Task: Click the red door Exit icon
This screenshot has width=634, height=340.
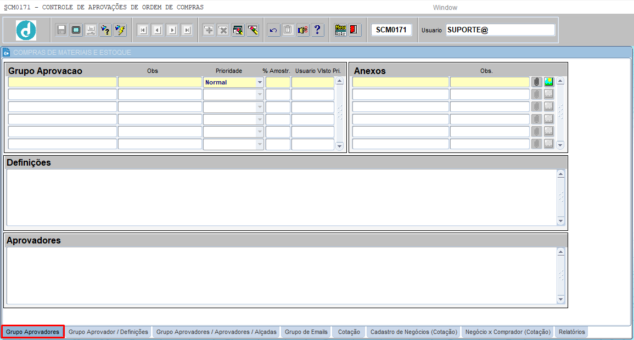Action: [354, 30]
